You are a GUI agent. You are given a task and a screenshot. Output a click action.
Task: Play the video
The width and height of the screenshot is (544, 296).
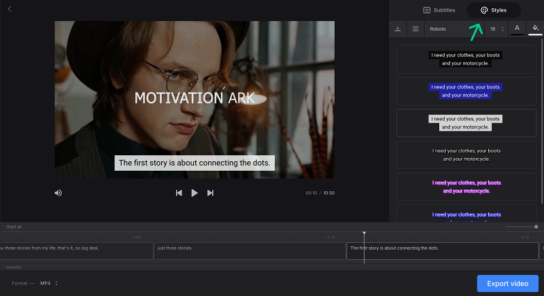pos(194,193)
